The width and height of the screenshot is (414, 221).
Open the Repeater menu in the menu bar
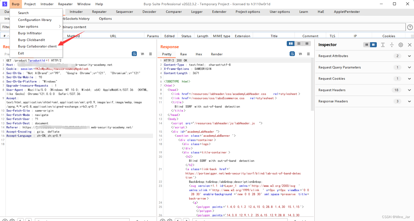click(x=65, y=4)
